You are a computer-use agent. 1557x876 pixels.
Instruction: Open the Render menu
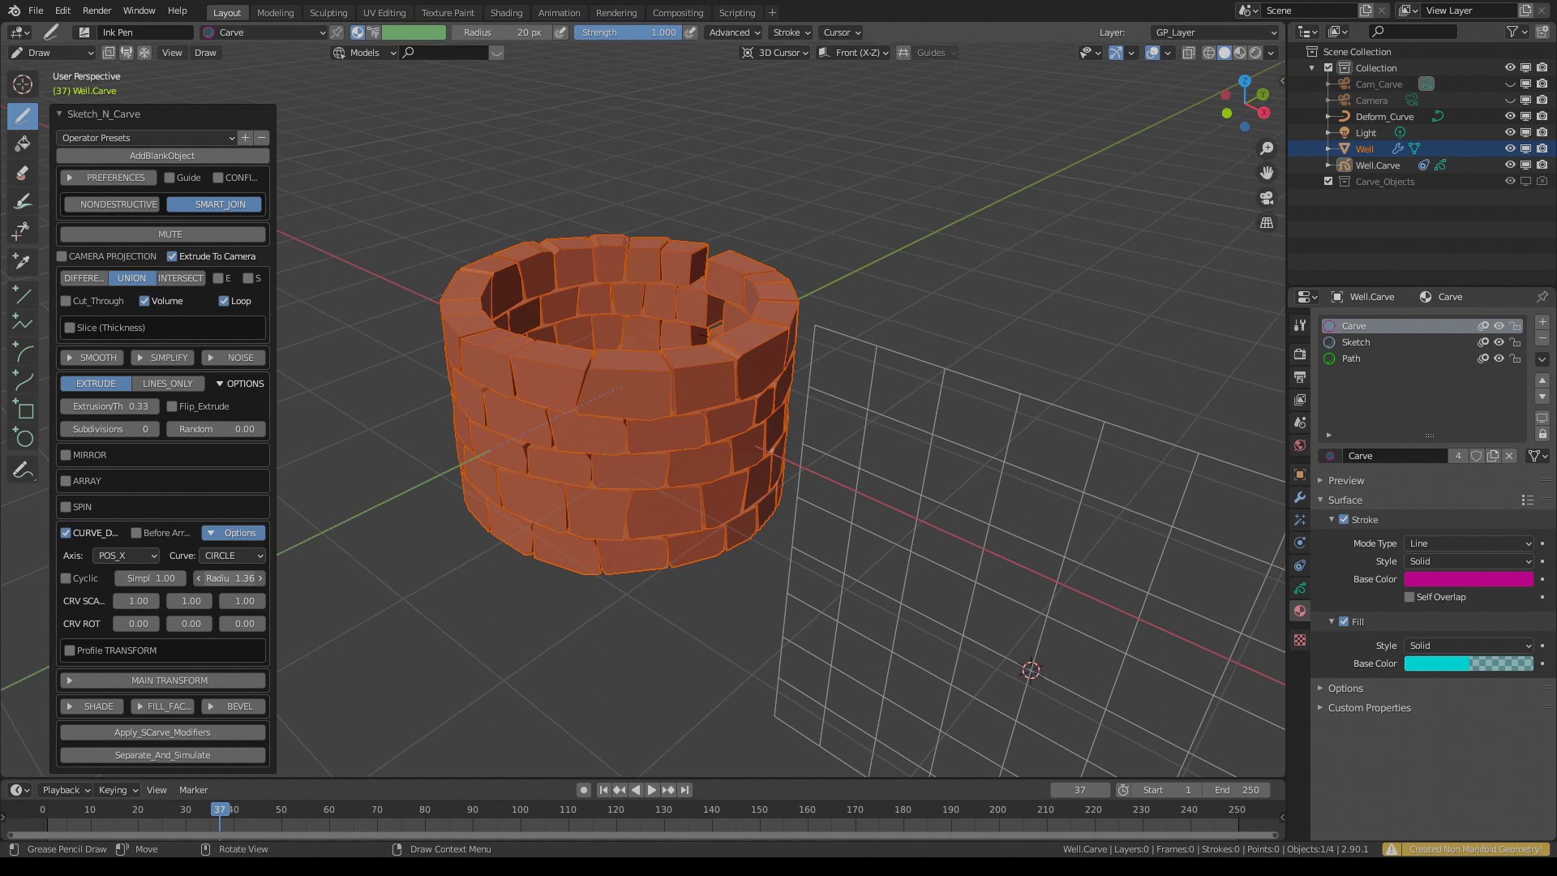click(x=97, y=11)
